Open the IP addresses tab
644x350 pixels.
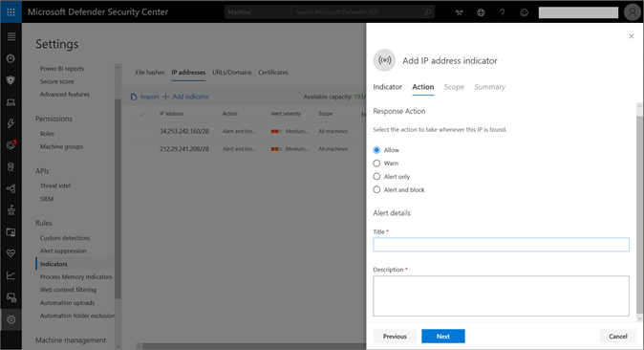pyautogui.click(x=188, y=73)
